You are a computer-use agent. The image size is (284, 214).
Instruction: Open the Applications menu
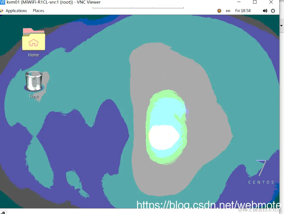coord(16,11)
